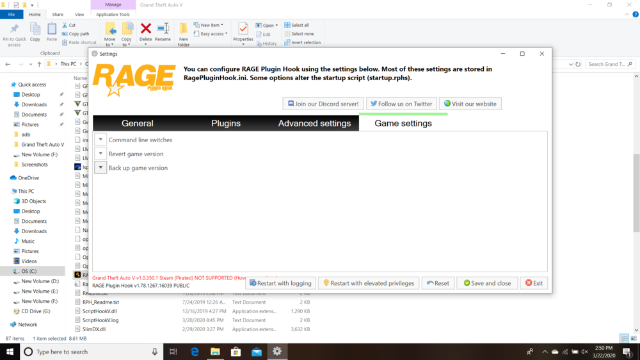Exit the Settings dialog
The height and width of the screenshot is (360, 640).
coord(534,283)
